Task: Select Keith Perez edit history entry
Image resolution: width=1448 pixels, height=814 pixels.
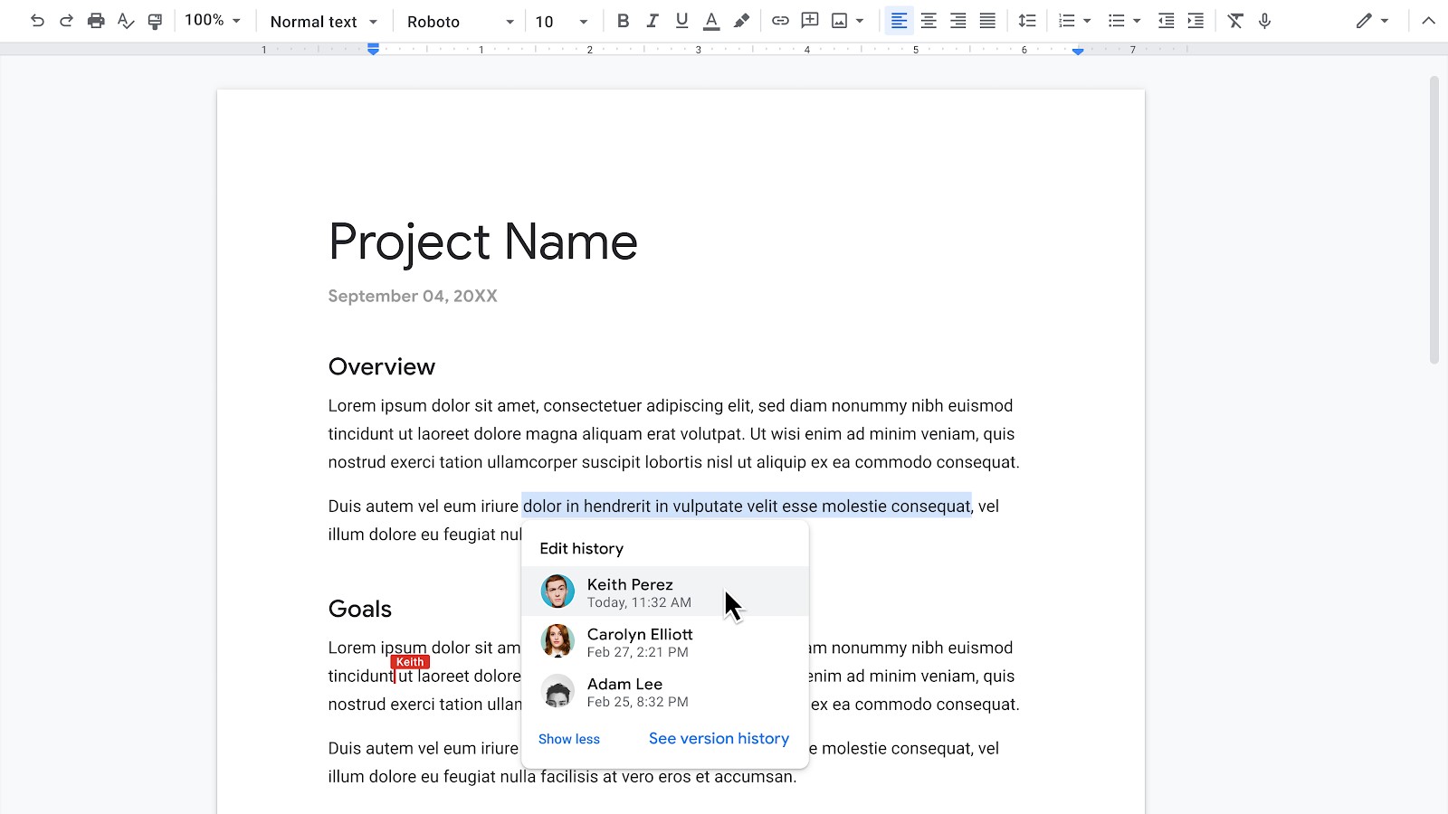Action: click(665, 592)
